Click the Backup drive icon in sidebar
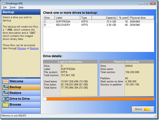The image size is (159, 120). click(x=6, y=87)
